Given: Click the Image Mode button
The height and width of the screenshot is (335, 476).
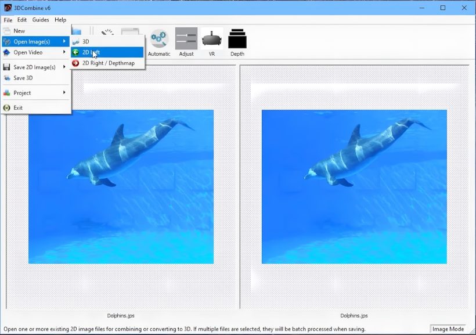Looking at the screenshot, I should click(448, 328).
